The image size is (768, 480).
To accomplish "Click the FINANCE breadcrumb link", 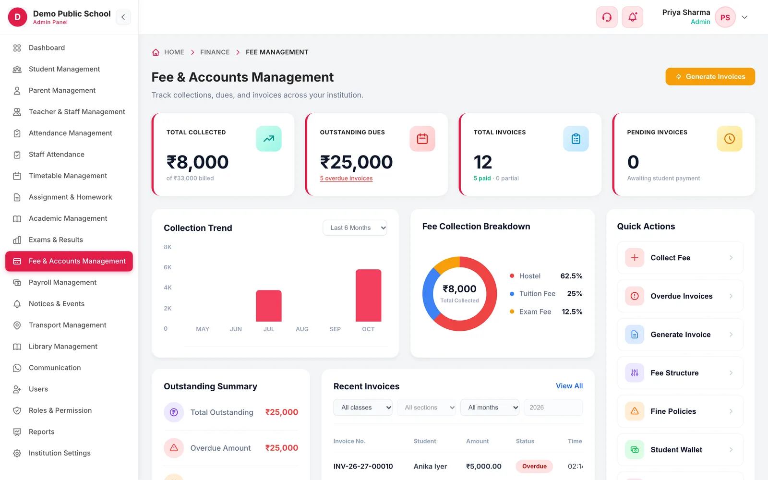I will pyautogui.click(x=215, y=52).
